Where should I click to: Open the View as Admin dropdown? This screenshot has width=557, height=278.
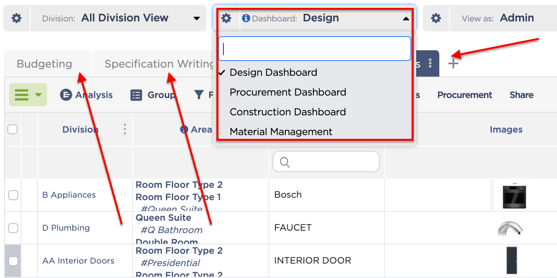pyautogui.click(x=504, y=18)
